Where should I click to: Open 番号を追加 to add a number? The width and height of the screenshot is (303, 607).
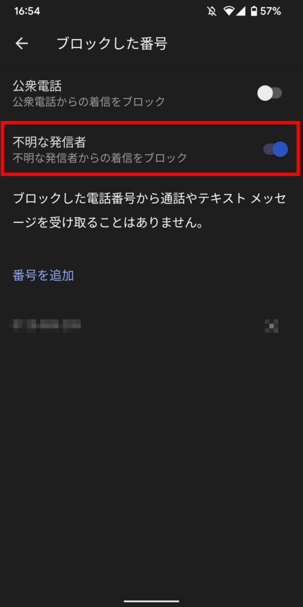tap(43, 276)
